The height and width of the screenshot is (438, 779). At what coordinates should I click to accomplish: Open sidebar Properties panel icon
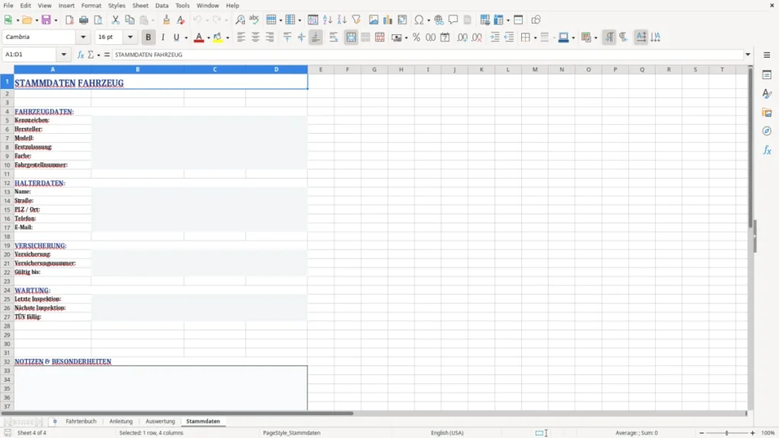click(767, 75)
